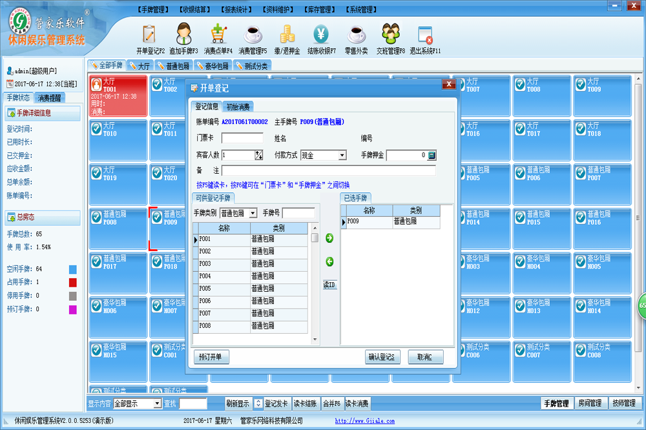646x430 pixels.
Task: Select hall card T009
Action: coord(602,96)
